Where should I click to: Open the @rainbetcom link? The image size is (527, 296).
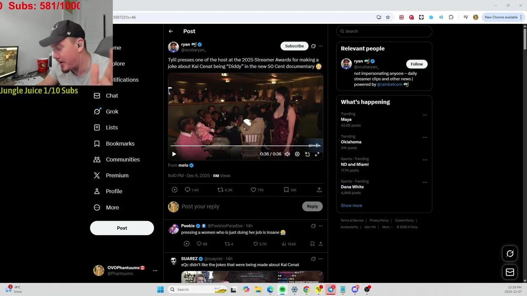389,84
